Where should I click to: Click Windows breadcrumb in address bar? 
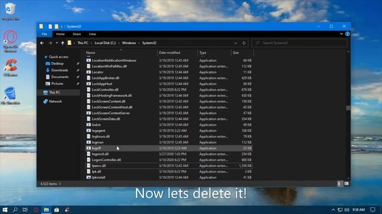129,43
